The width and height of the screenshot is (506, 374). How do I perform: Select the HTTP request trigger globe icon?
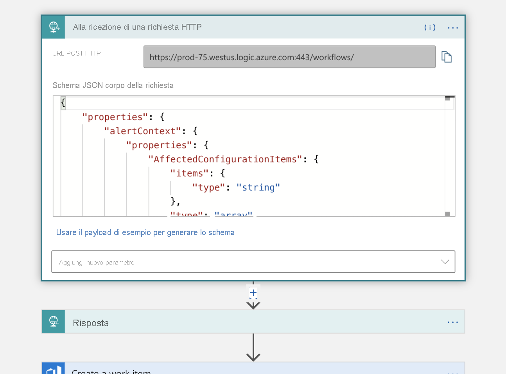(53, 27)
